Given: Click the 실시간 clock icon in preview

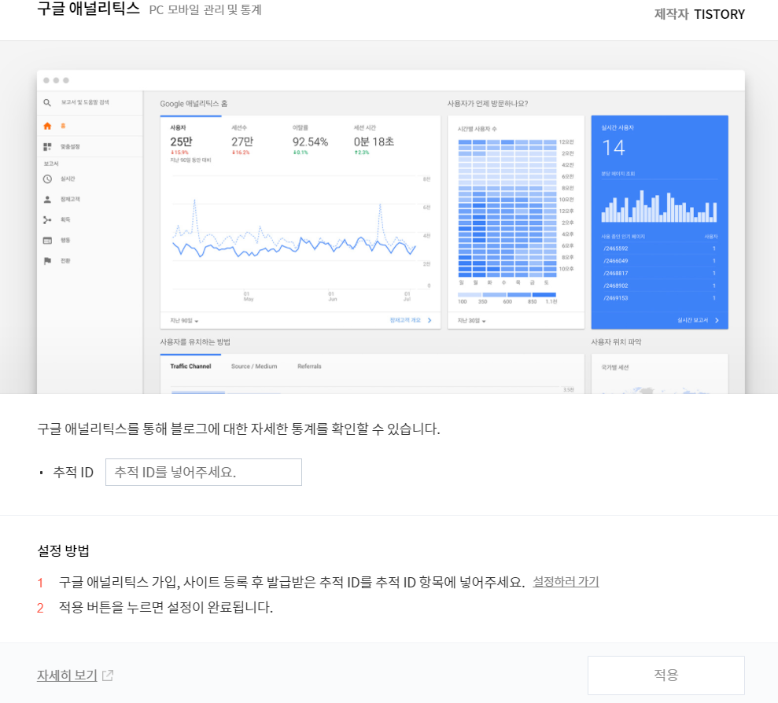Looking at the screenshot, I should point(47,179).
